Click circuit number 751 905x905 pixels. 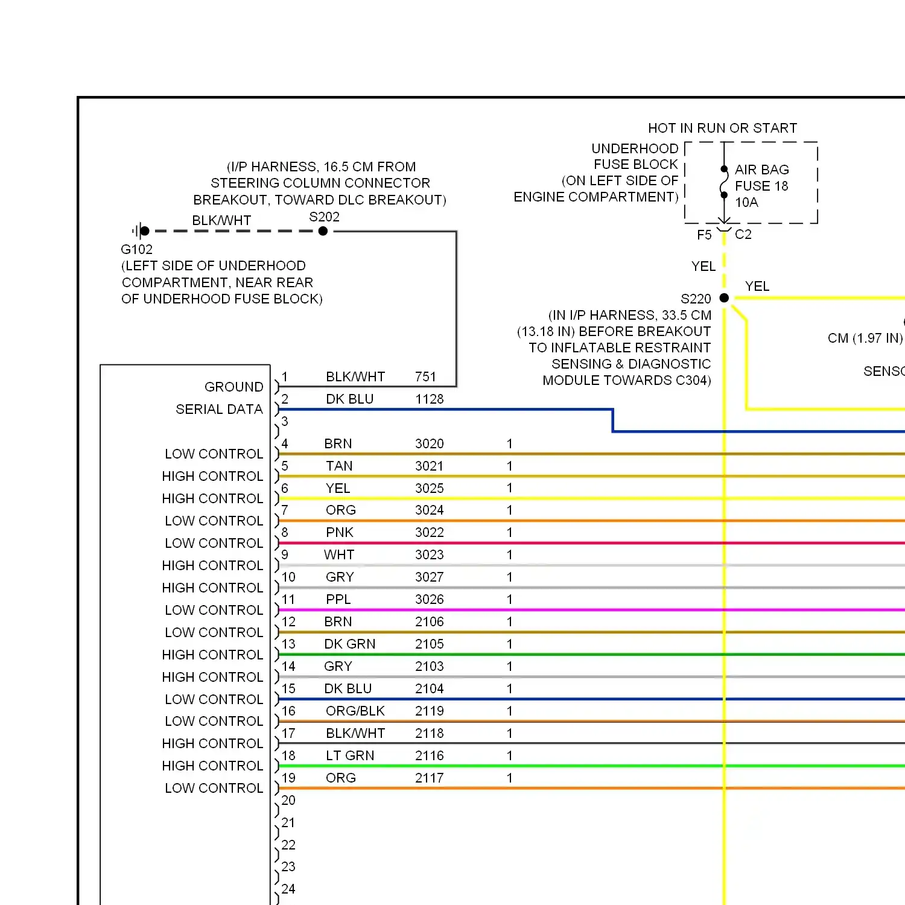pyautogui.click(x=425, y=376)
